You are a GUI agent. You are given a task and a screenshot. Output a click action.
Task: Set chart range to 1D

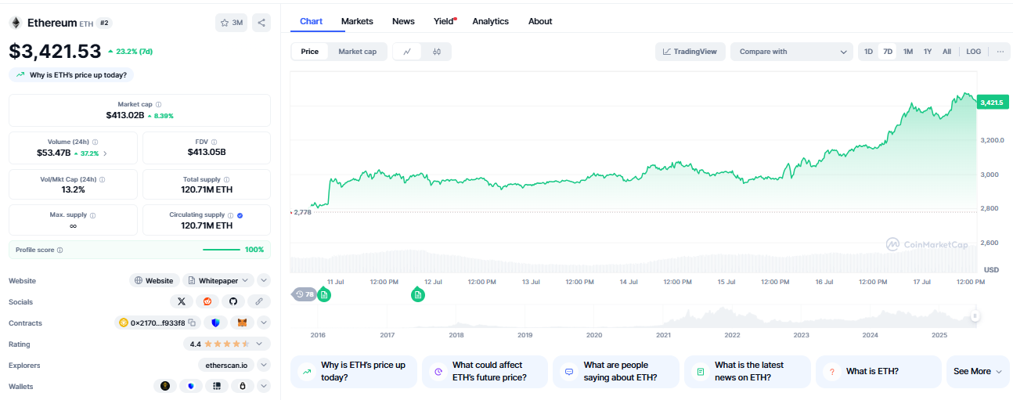point(868,52)
